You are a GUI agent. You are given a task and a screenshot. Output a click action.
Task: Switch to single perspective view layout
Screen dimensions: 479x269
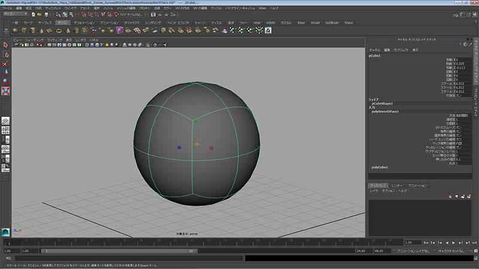coord(5,121)
